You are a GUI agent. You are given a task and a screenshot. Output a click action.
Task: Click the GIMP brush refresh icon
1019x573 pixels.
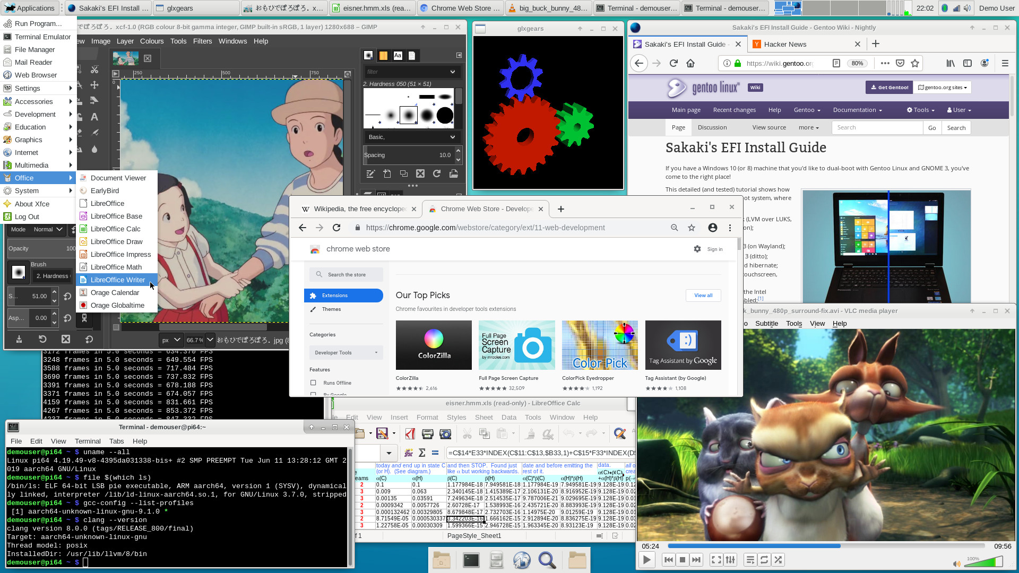437,173
